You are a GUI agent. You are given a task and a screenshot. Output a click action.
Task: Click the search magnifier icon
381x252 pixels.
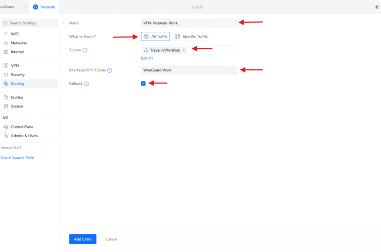click(5, 23)
